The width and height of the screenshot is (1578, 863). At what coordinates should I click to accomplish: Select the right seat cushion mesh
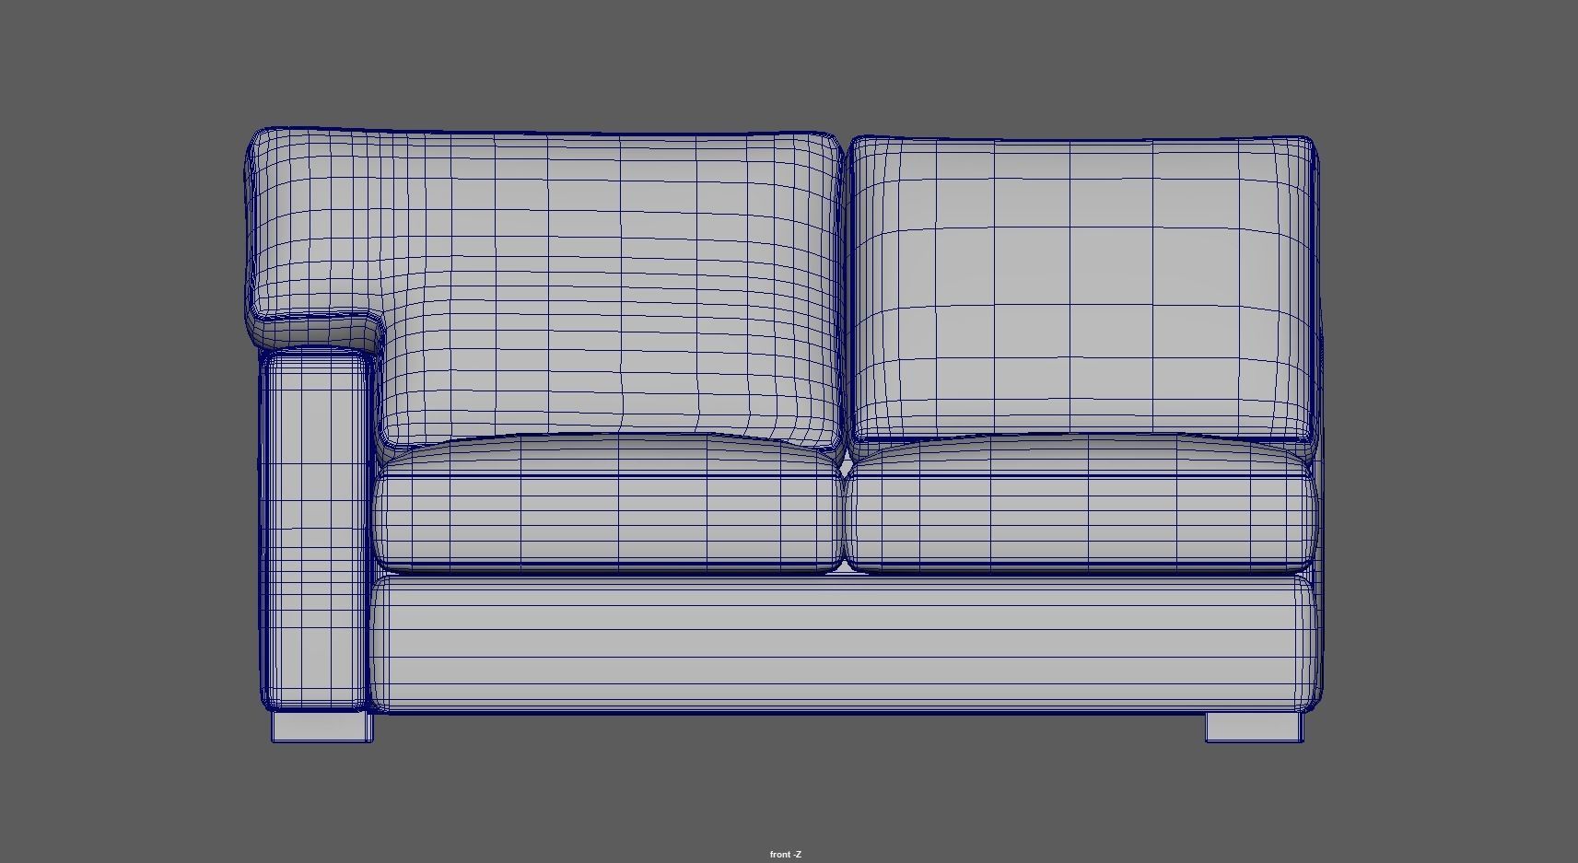1081,504
